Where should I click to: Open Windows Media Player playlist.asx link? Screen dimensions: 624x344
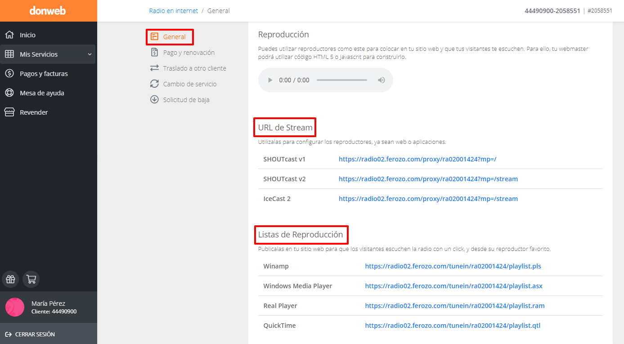454,286
